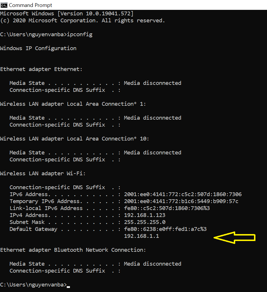Click the link-local IPv6 address fe80::c5c2

coord(167,208)
